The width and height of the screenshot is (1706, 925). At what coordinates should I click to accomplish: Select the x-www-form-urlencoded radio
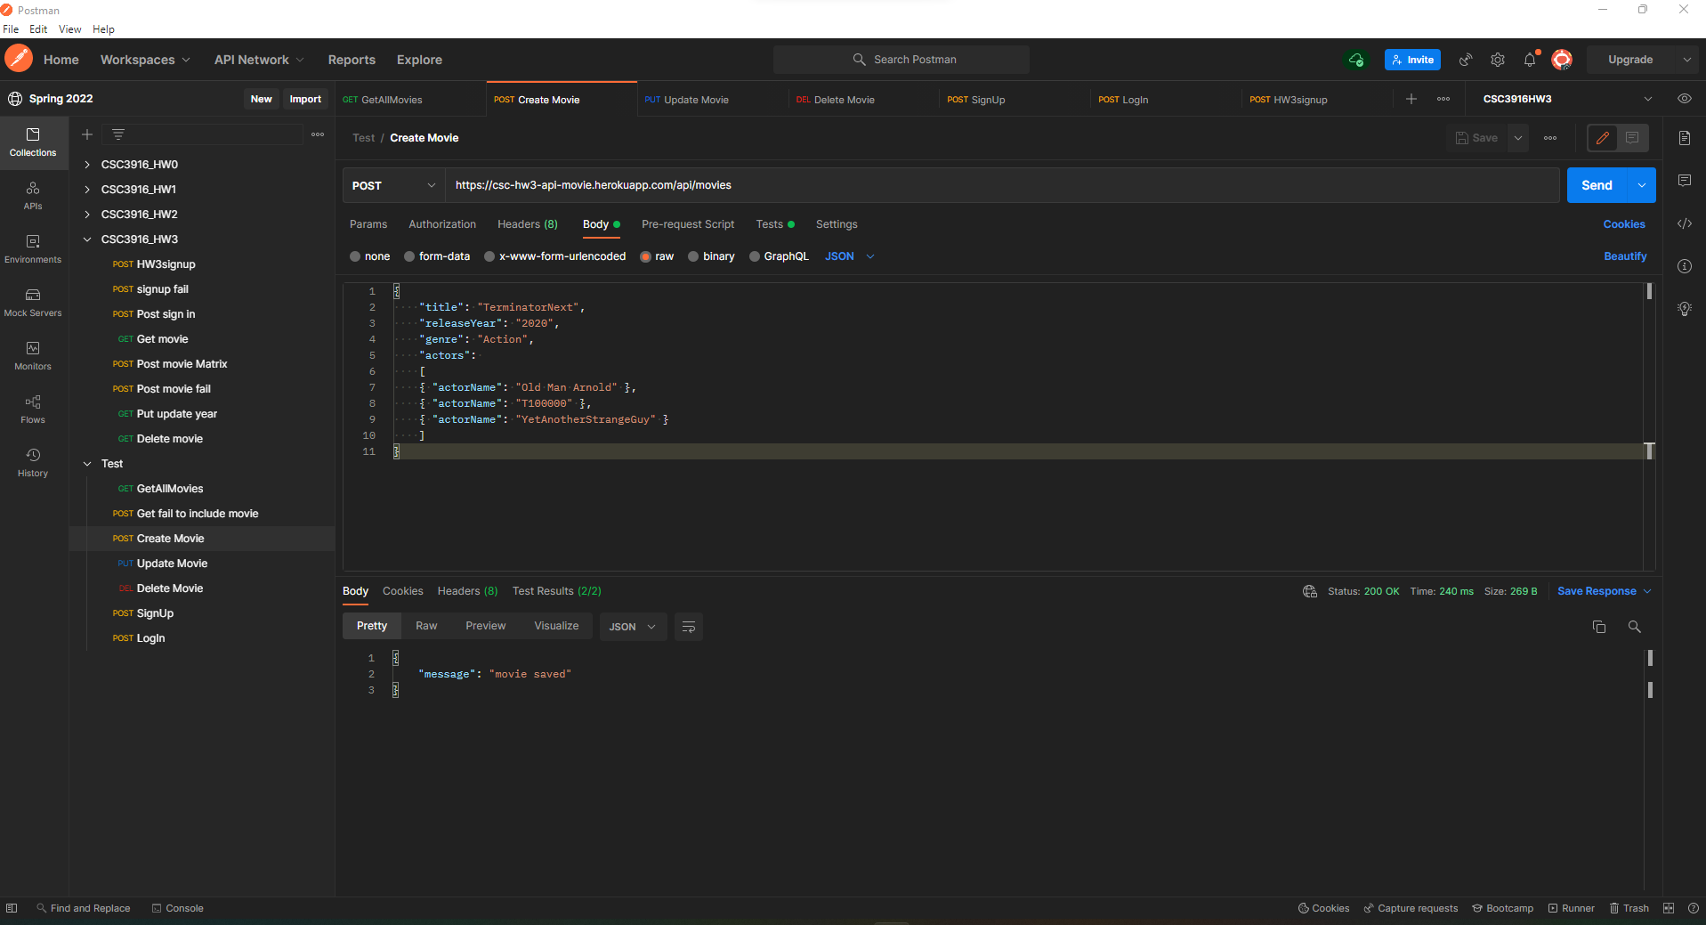pos(489,256)
